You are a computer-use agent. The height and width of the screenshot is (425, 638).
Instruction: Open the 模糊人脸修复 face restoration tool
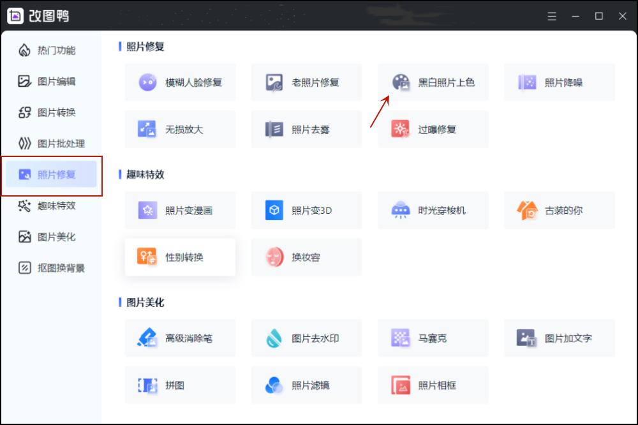point(180,82)
